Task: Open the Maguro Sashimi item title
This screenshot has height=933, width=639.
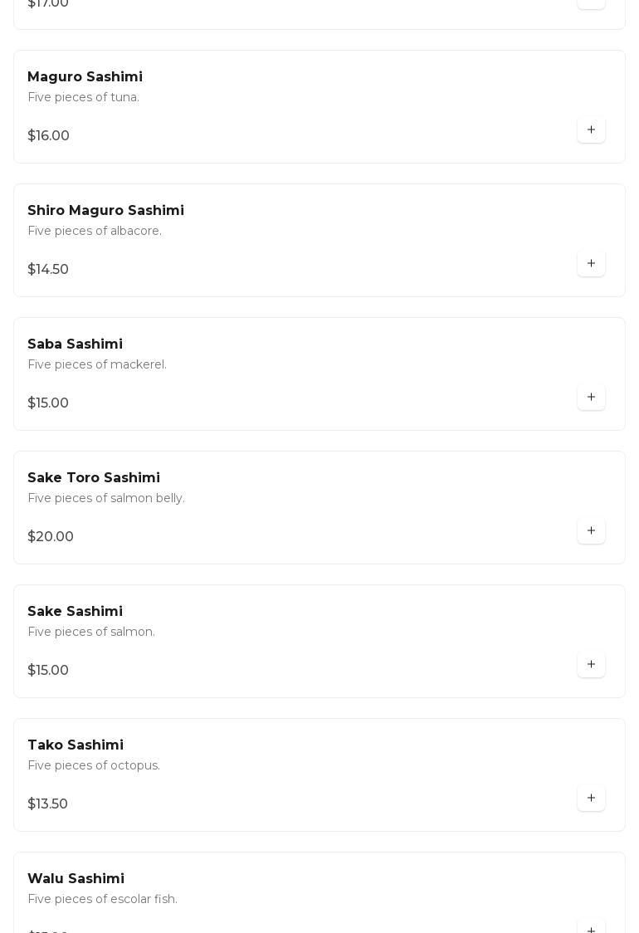Action: point(85,77)
